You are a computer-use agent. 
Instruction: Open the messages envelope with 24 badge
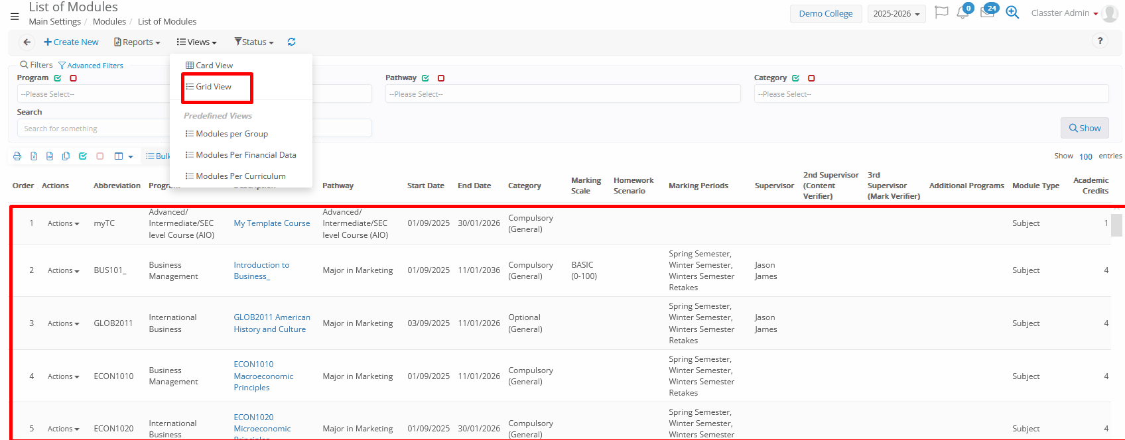point(986,13)
